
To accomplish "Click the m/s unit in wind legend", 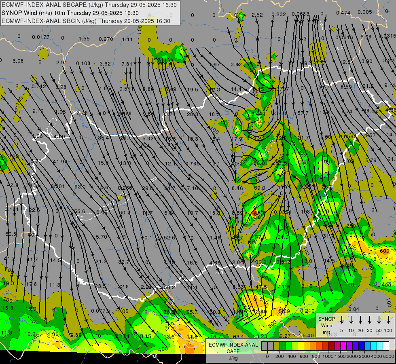I will (x=326, y=332).
